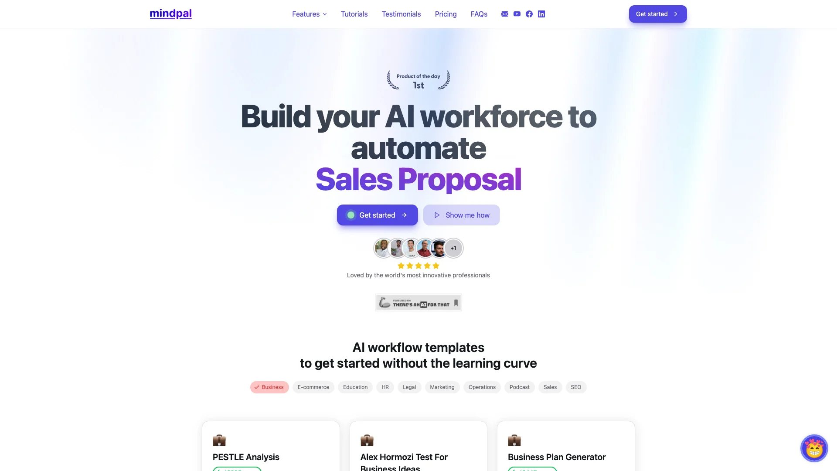Toggle the E-commerce category filter
This screenshot has width=837, height=471.
point(313,387)
